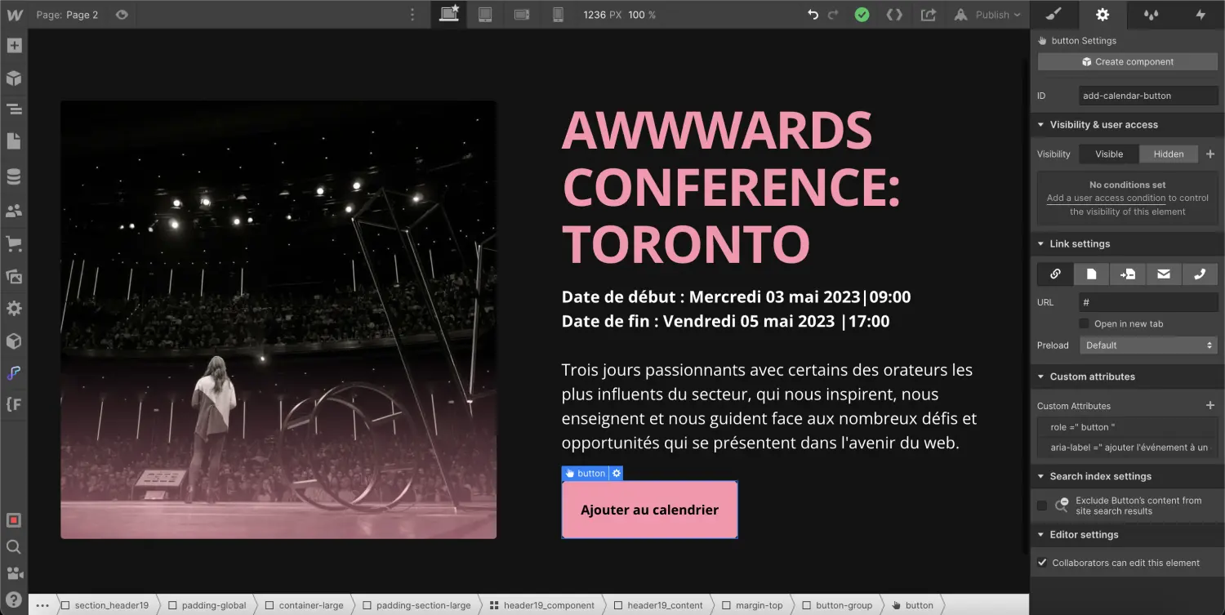The width and height of the screenshot is (1225, 615).
Task: Select section_header19 in breadcrumb
Action: 105,605
